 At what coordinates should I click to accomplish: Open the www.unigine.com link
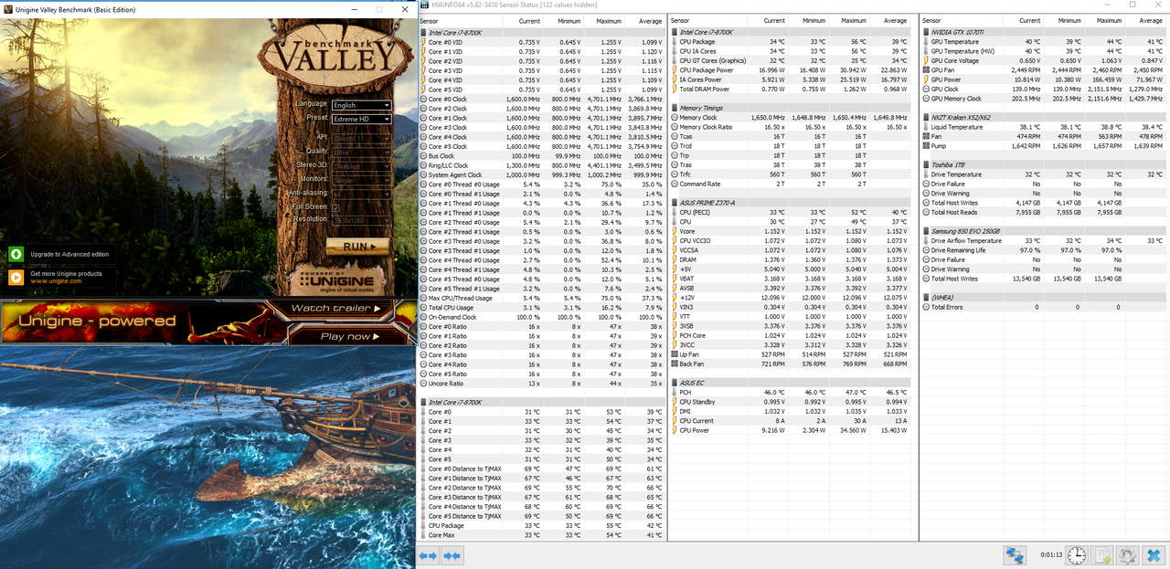coord(56,281)
